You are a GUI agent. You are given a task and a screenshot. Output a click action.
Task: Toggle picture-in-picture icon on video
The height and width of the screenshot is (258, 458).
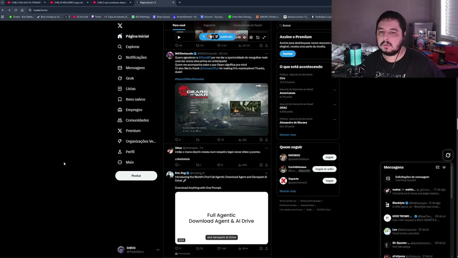pyautogui.click(x=258, y=37)
